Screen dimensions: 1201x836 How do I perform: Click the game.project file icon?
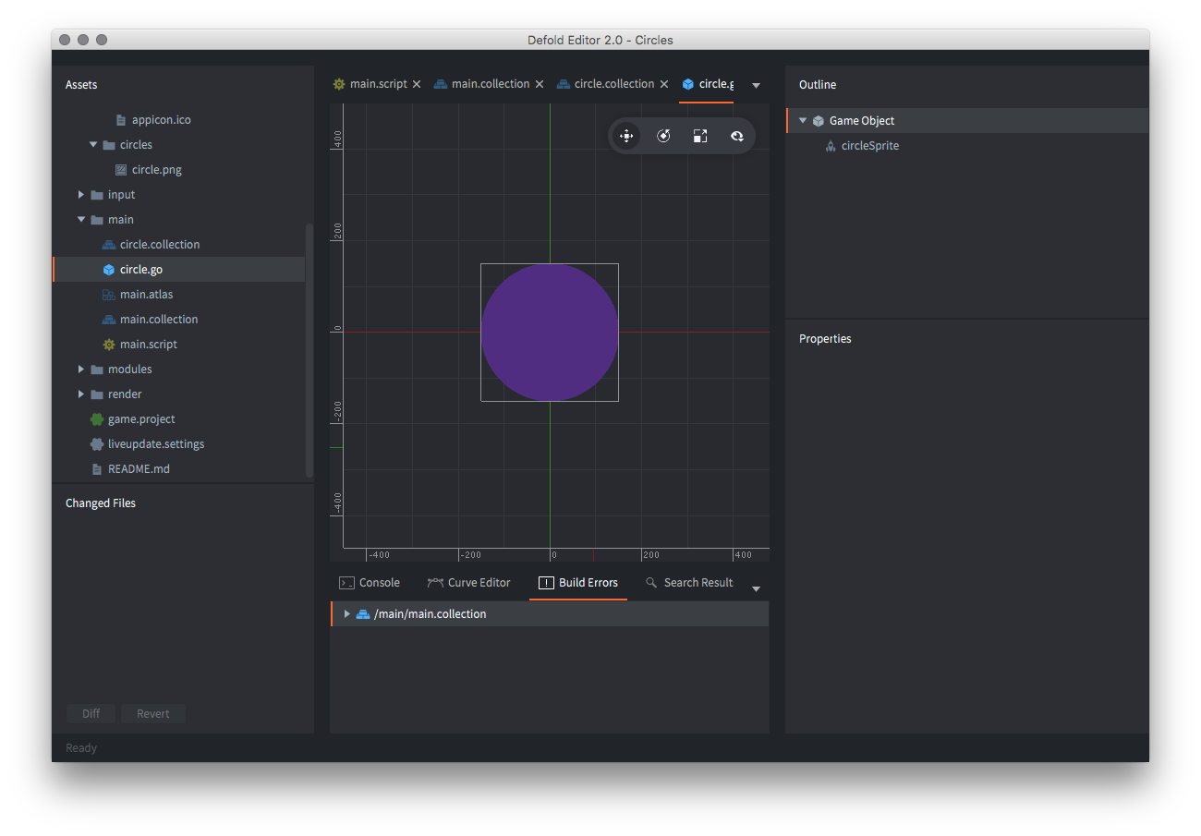click(97, 419)
